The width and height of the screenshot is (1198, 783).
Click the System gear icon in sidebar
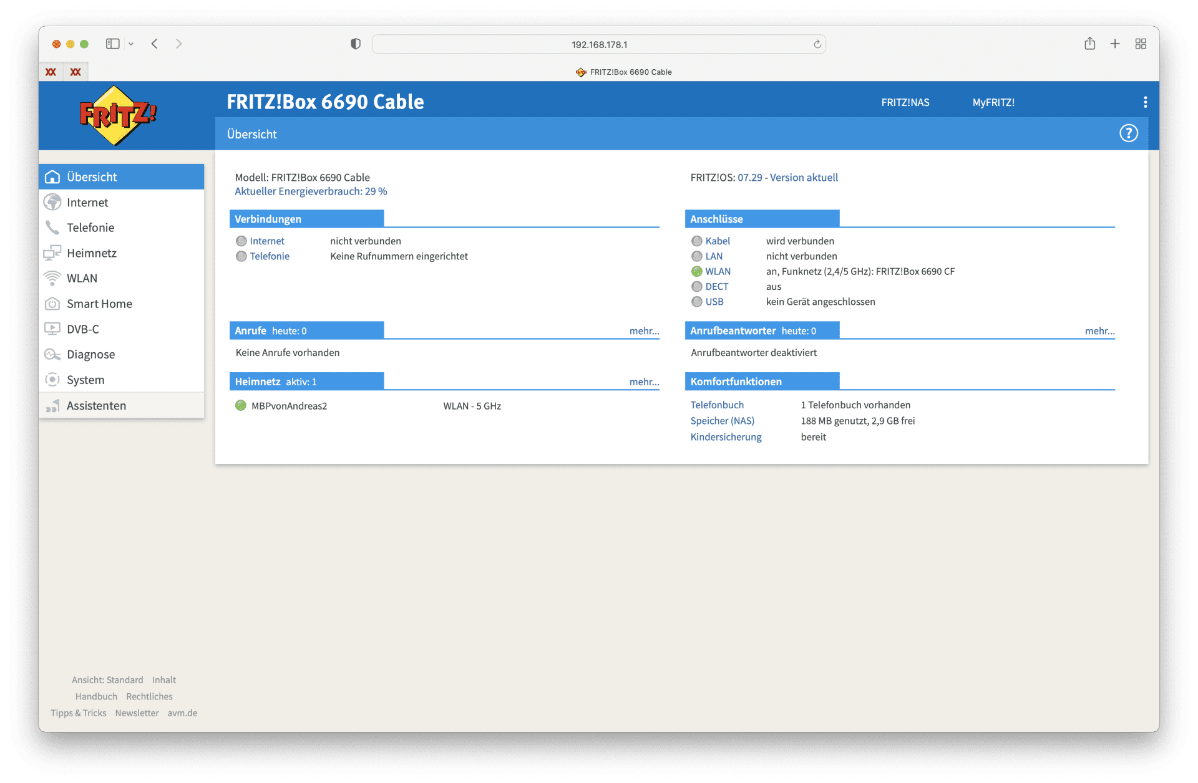coord(52,380)
